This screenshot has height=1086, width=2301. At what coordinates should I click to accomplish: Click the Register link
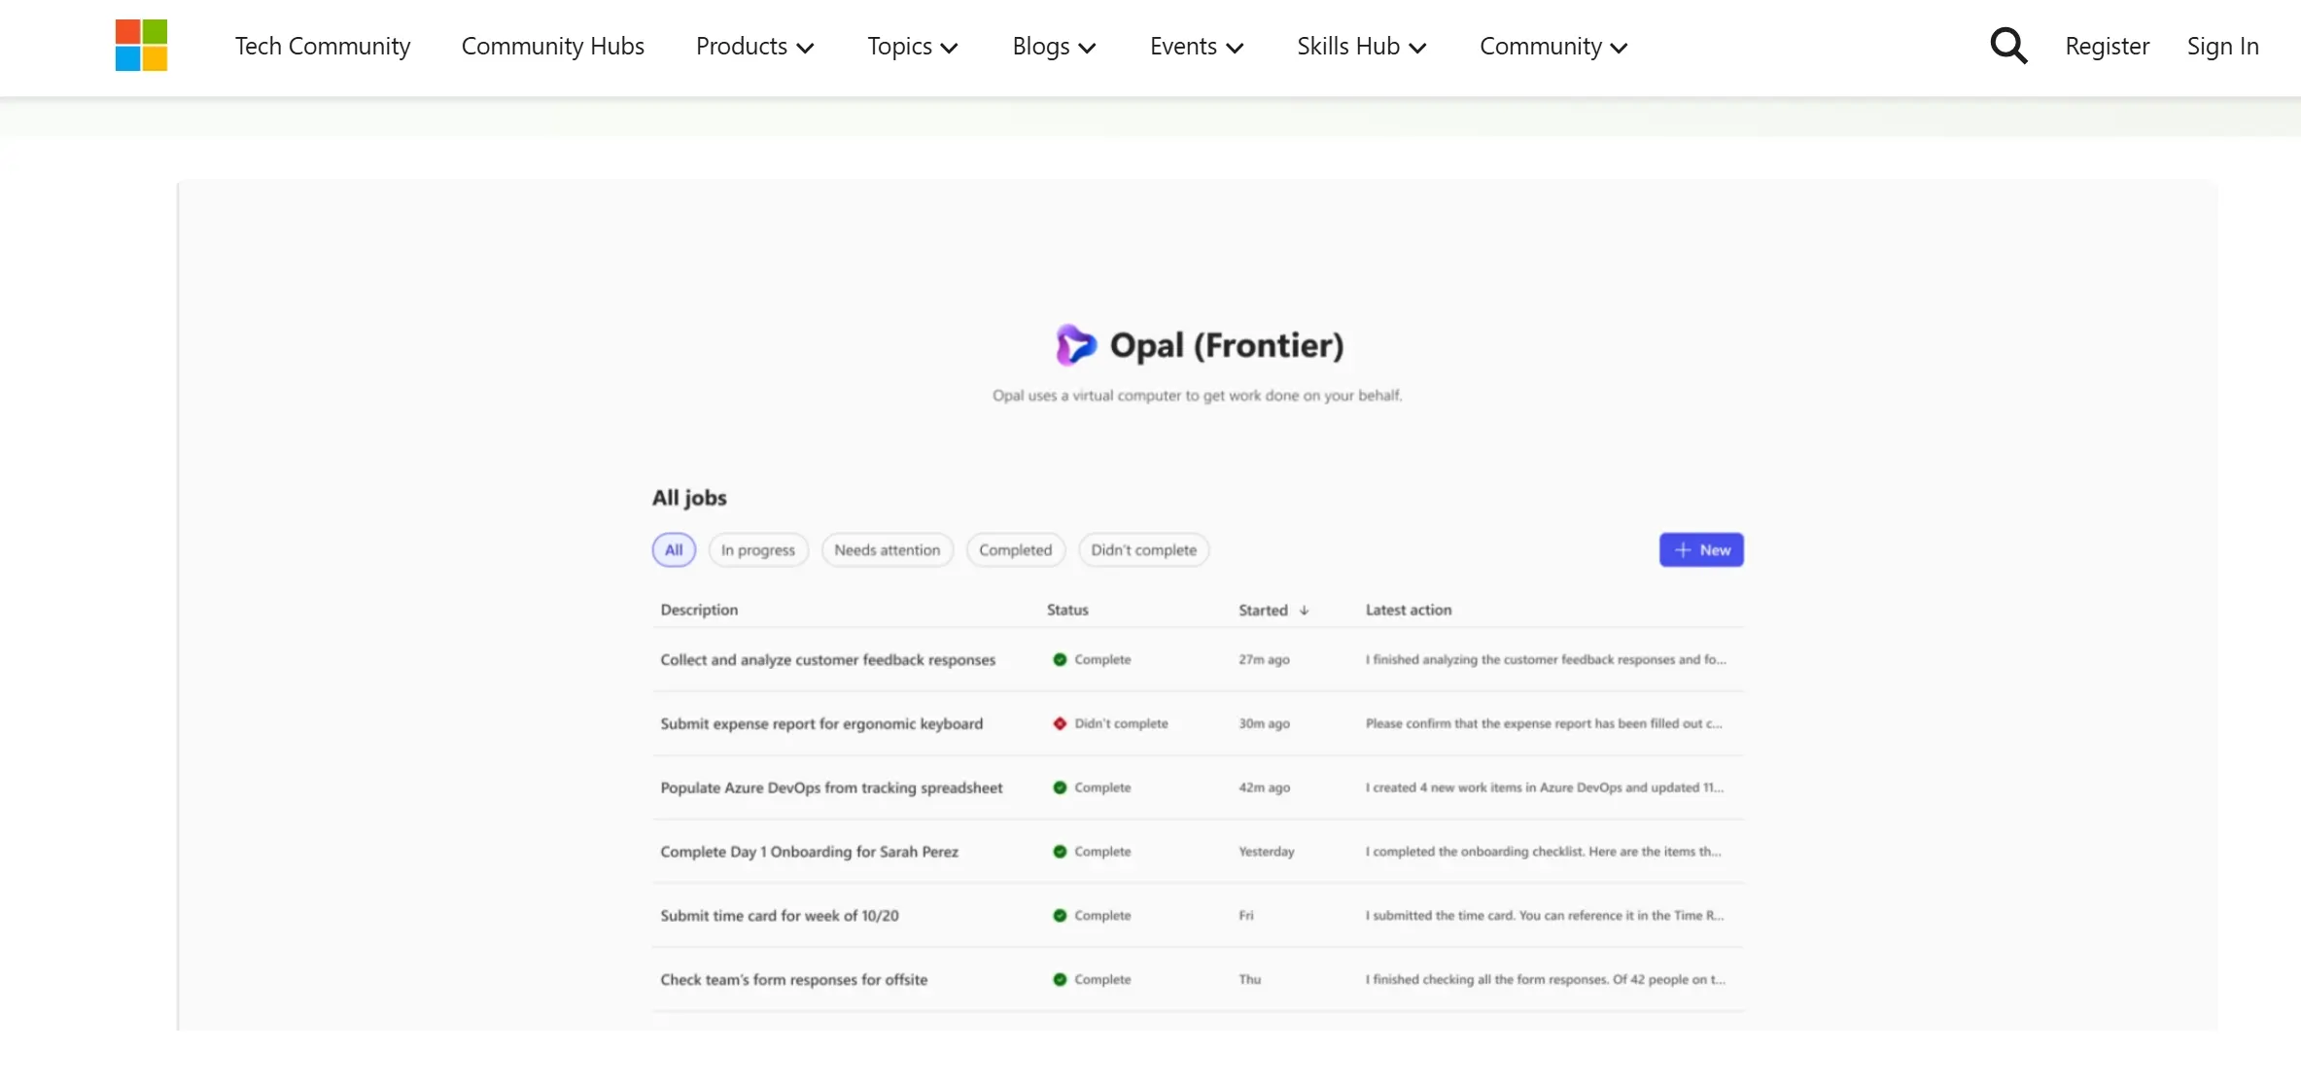2107,47
